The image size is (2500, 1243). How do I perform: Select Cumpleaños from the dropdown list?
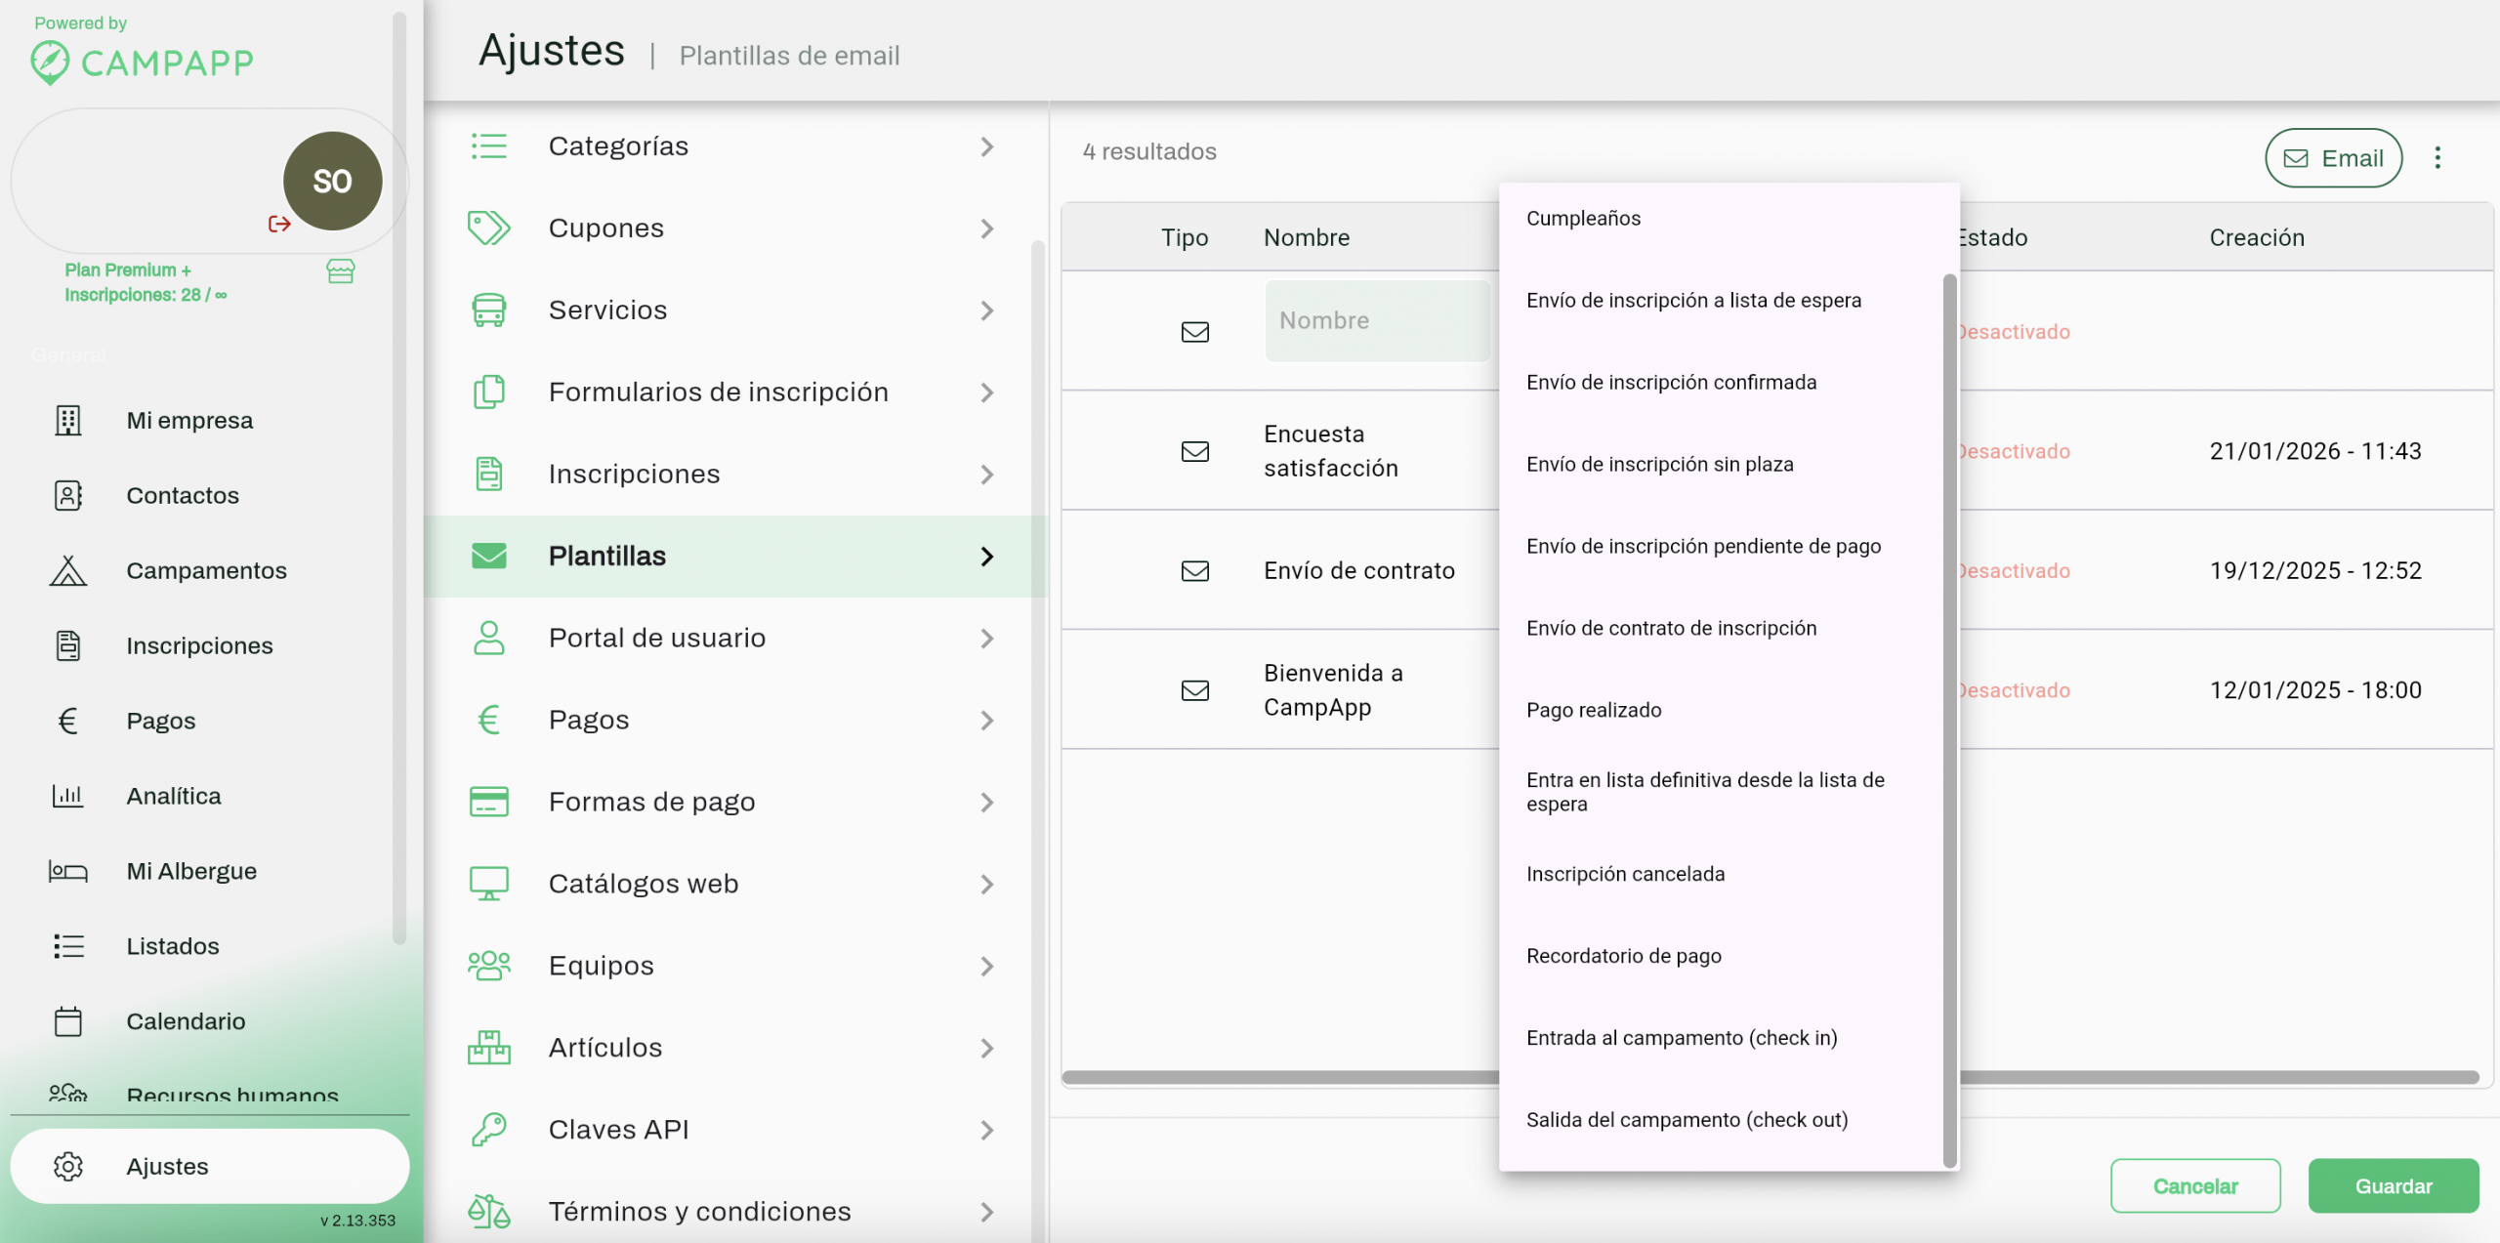click(1583, 219)
